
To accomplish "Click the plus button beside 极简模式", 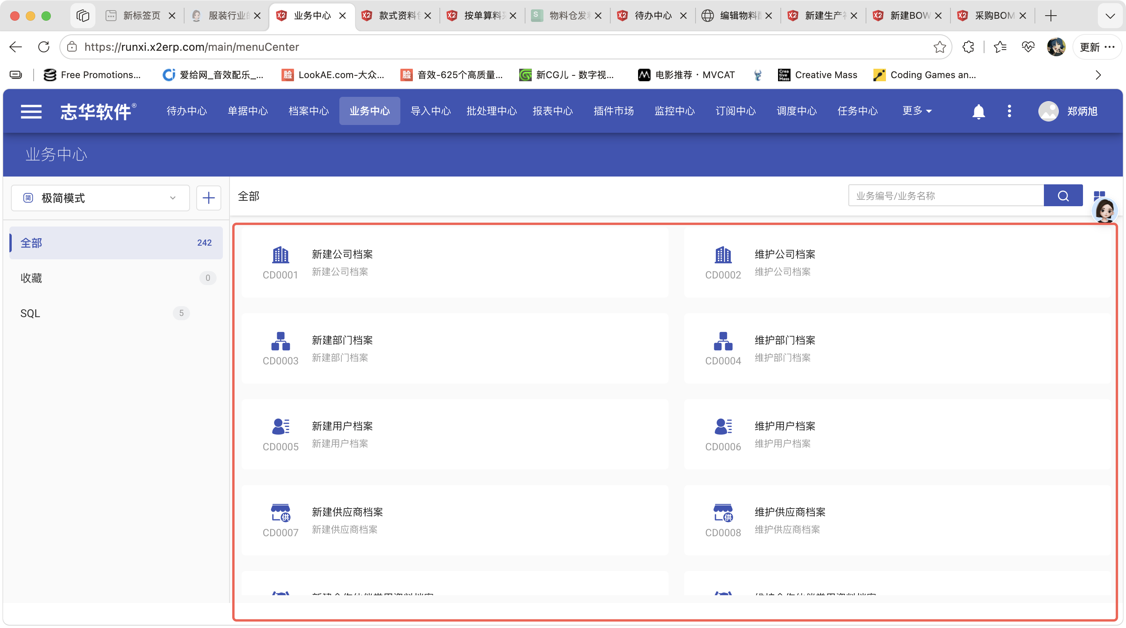I will (x=208, y=198).
